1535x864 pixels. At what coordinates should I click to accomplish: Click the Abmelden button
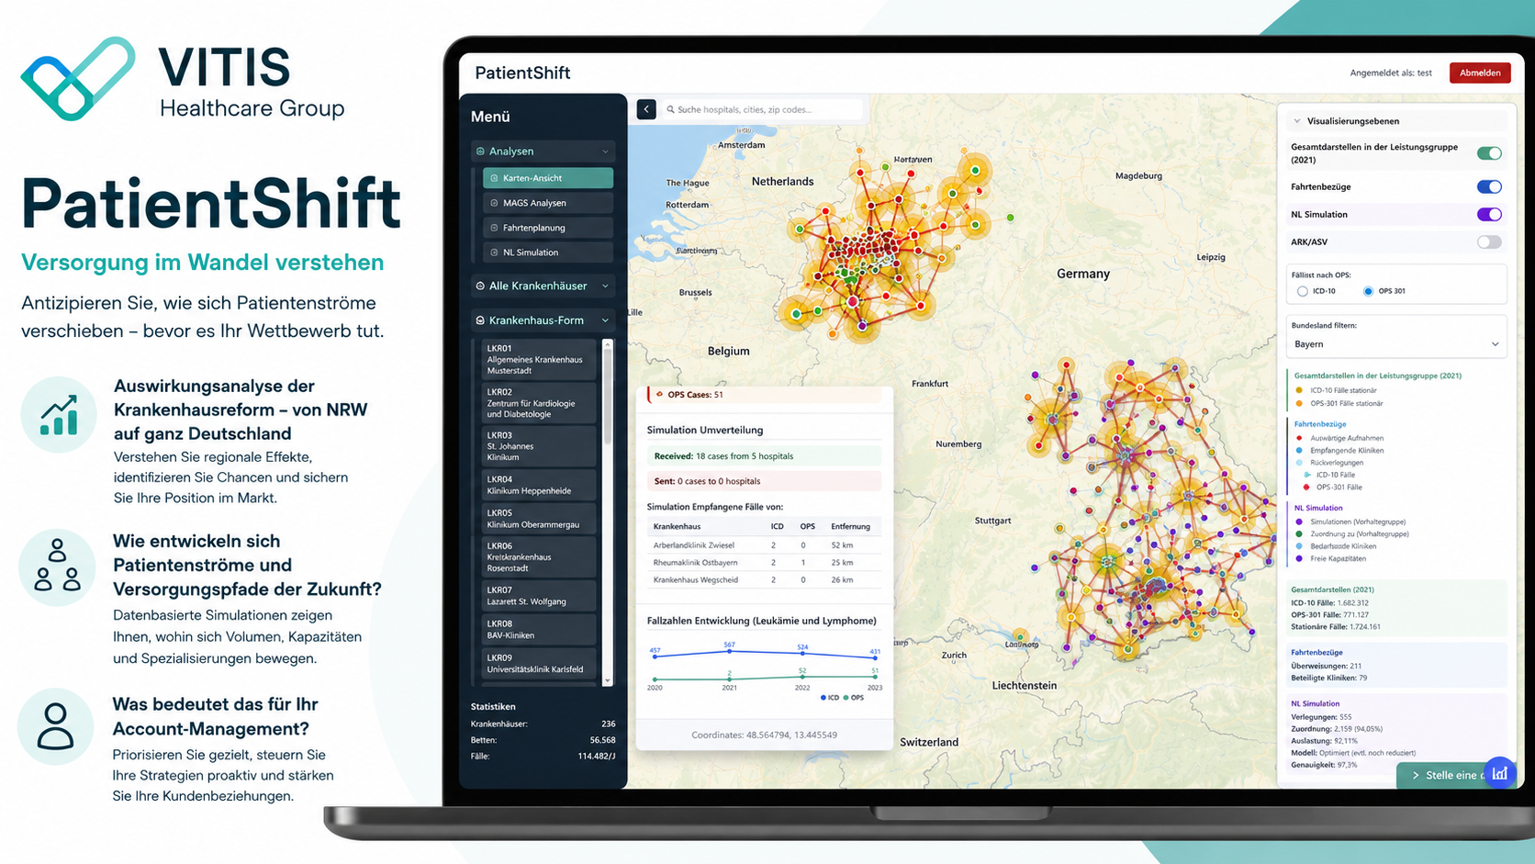(1480, 73)
